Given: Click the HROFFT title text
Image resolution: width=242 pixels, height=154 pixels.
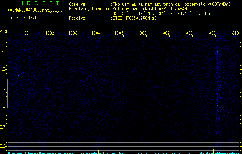Looking at the screenshot, I should (40, 3).
